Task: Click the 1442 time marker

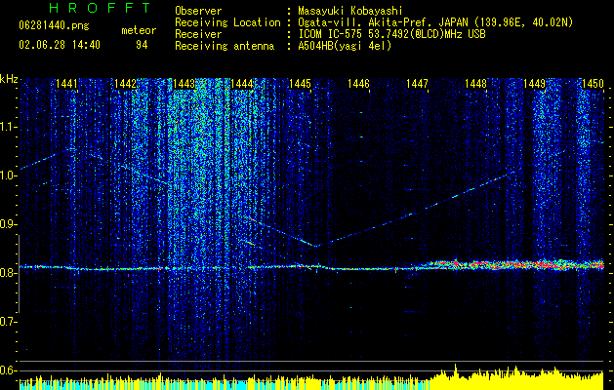Action: pos(125,84)
